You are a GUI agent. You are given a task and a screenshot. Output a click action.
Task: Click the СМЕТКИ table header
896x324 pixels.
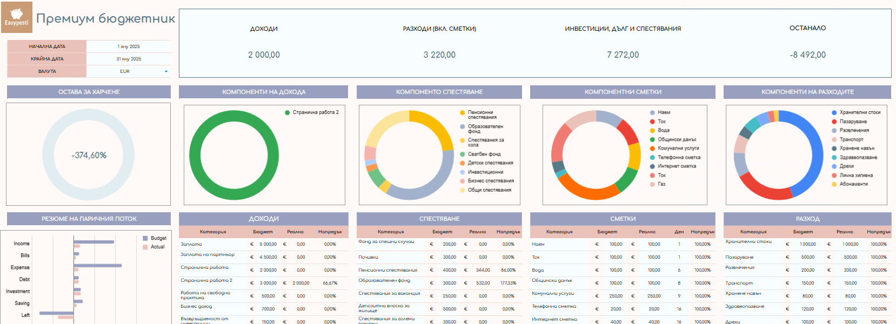(623, 219)
